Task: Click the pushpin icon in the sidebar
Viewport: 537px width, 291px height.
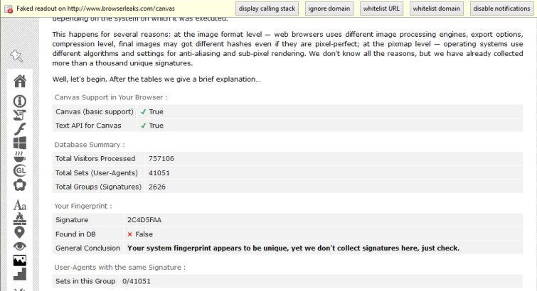Action: coord(16,56)
